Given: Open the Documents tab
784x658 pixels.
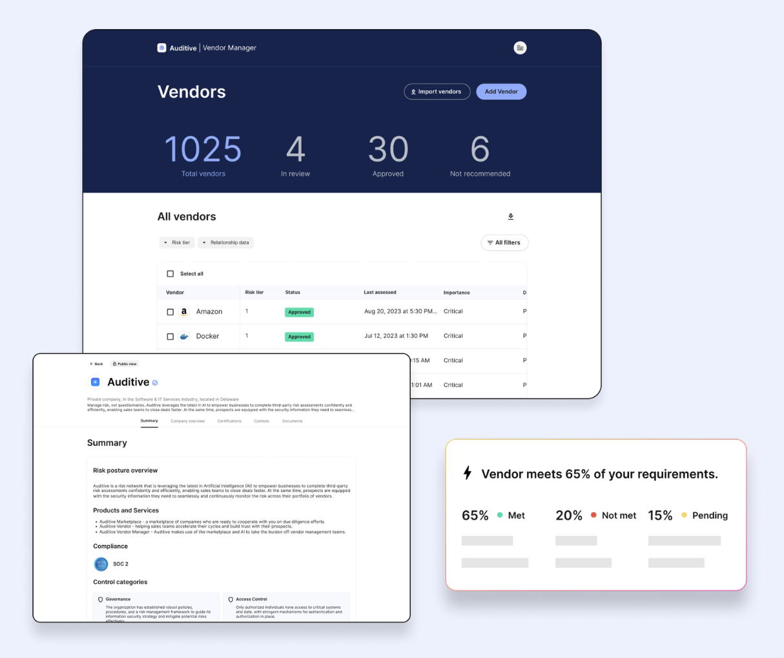Looking at the screenshot, I should [x=292, y=421].
